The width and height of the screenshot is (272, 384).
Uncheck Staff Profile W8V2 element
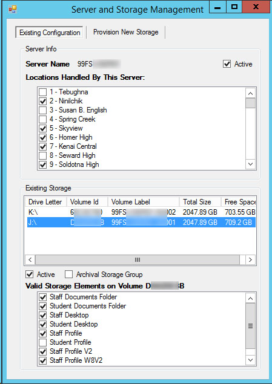(43, 360)
